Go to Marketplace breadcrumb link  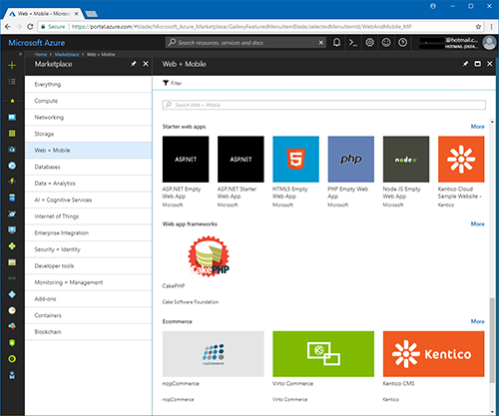point(67,54)
